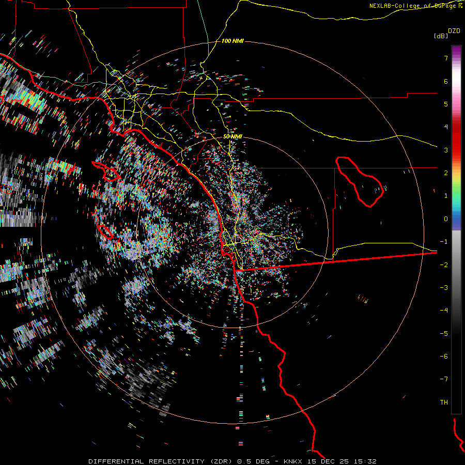
Task: Click the -2 dB legend label
Action: 444,265
